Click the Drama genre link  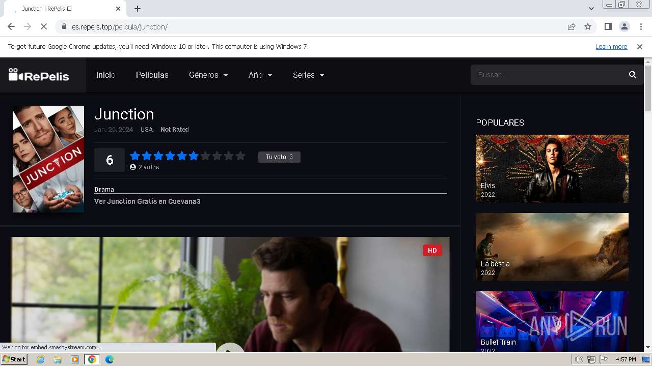(x=104, y=189)
